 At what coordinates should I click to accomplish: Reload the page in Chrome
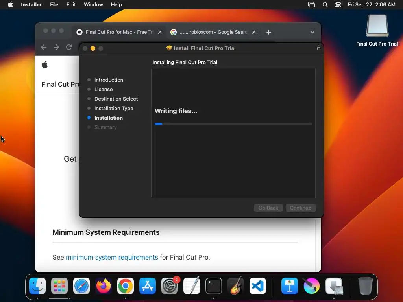pos(68,47)
